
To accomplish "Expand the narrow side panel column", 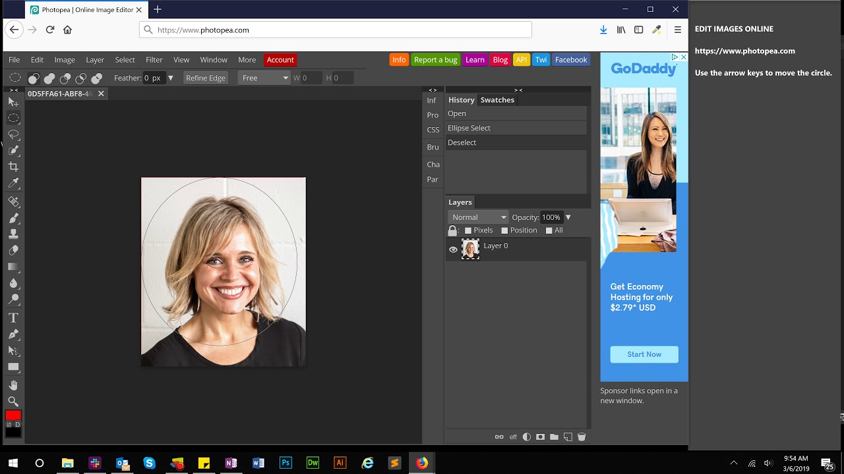I will tap(433, 90).
